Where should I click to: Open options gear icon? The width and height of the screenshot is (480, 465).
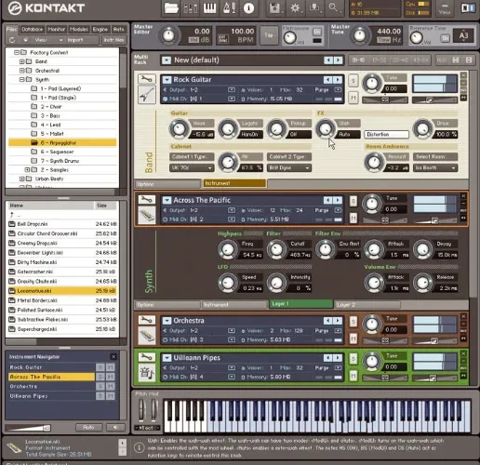pyautogui.click(x=295, y=8)
